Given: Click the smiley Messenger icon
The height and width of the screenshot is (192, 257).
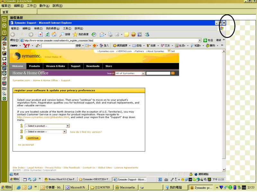Looking at the screenshot, I should pos(133,35).
